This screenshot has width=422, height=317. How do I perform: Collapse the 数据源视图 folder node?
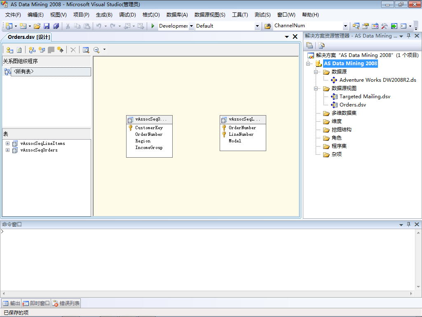[x=316, y=88]
